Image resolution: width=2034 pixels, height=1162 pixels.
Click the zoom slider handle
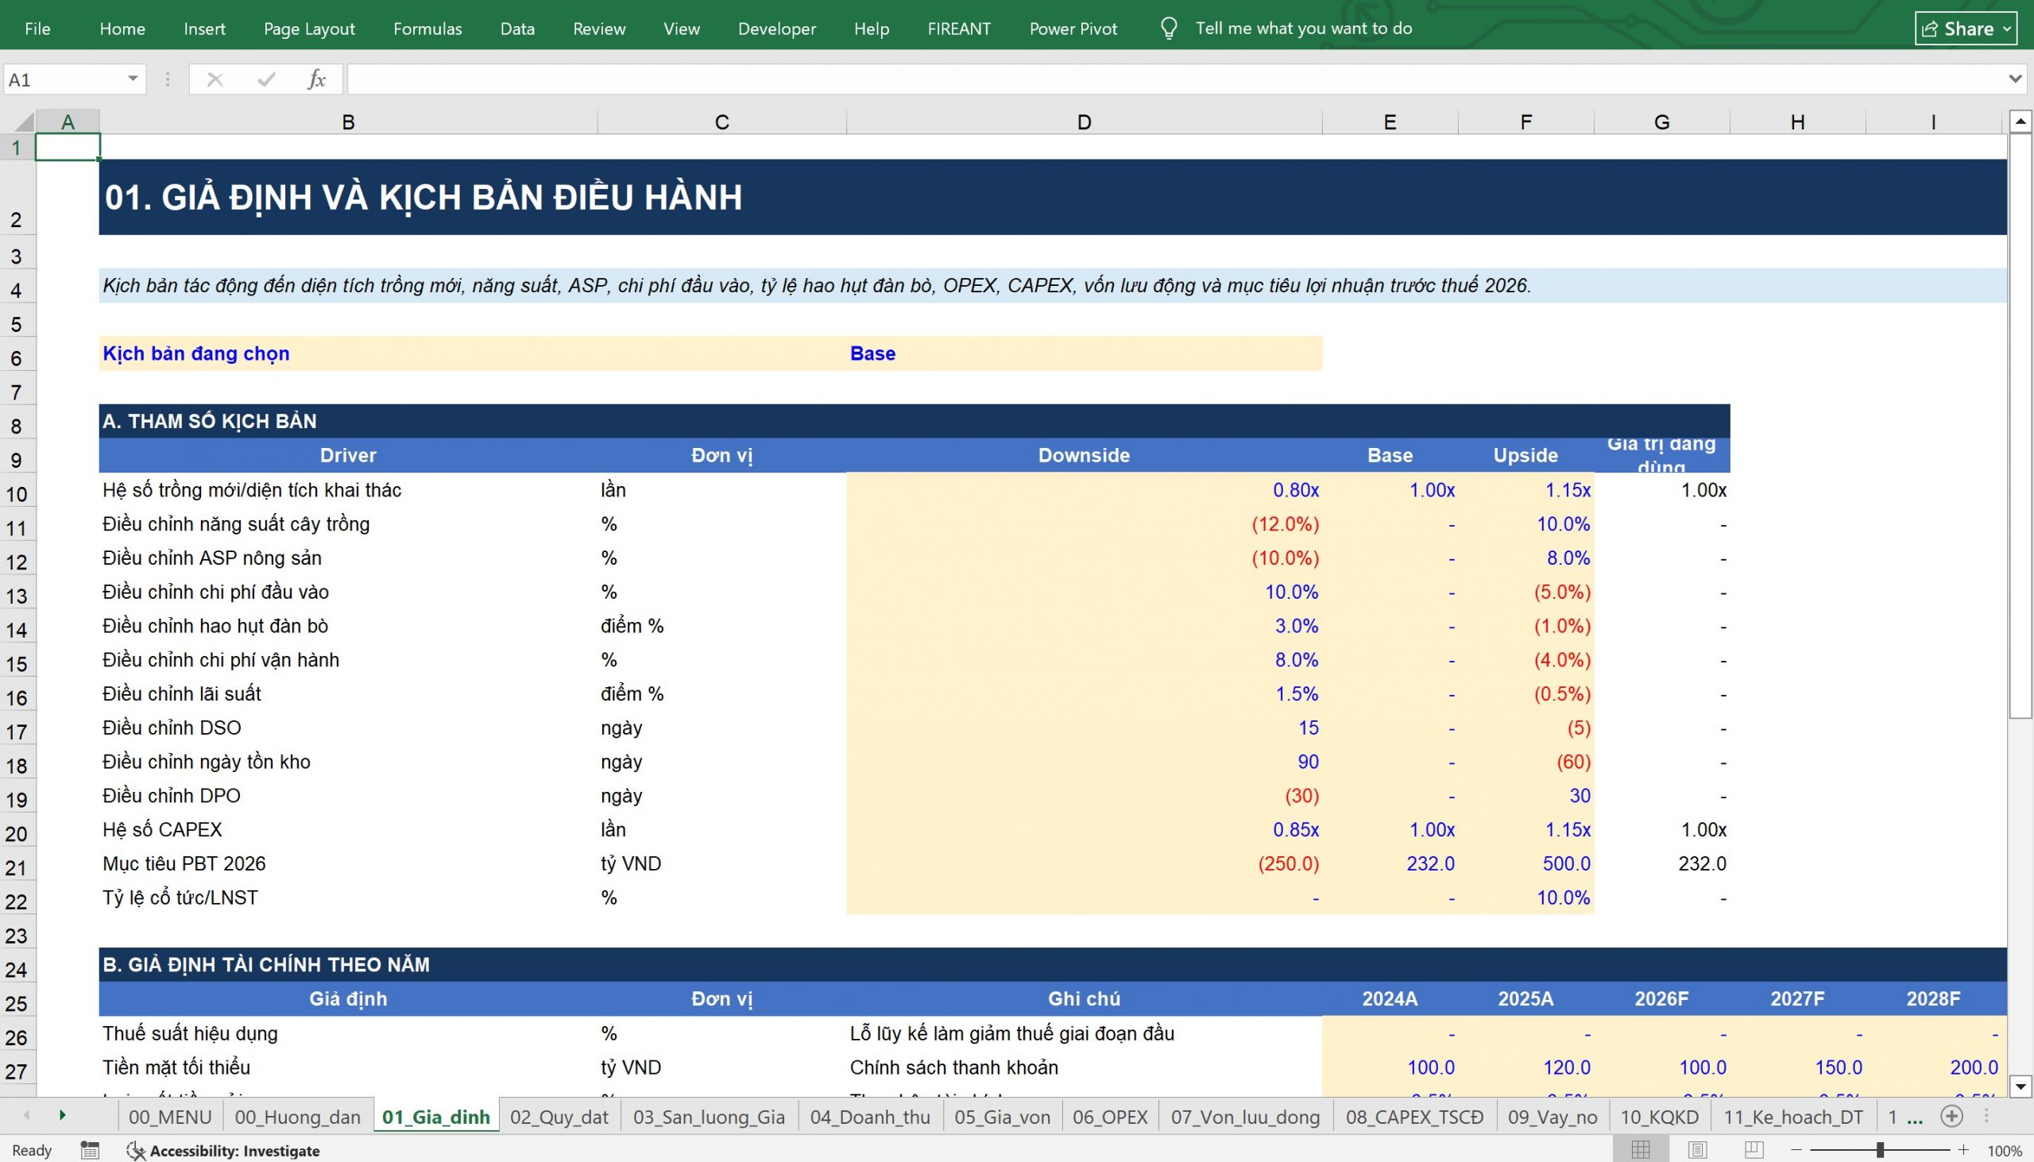point(1880,1150)
